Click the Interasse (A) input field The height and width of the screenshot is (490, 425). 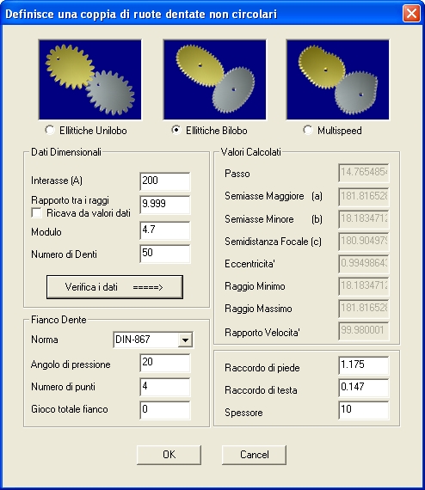coord(165,181)
